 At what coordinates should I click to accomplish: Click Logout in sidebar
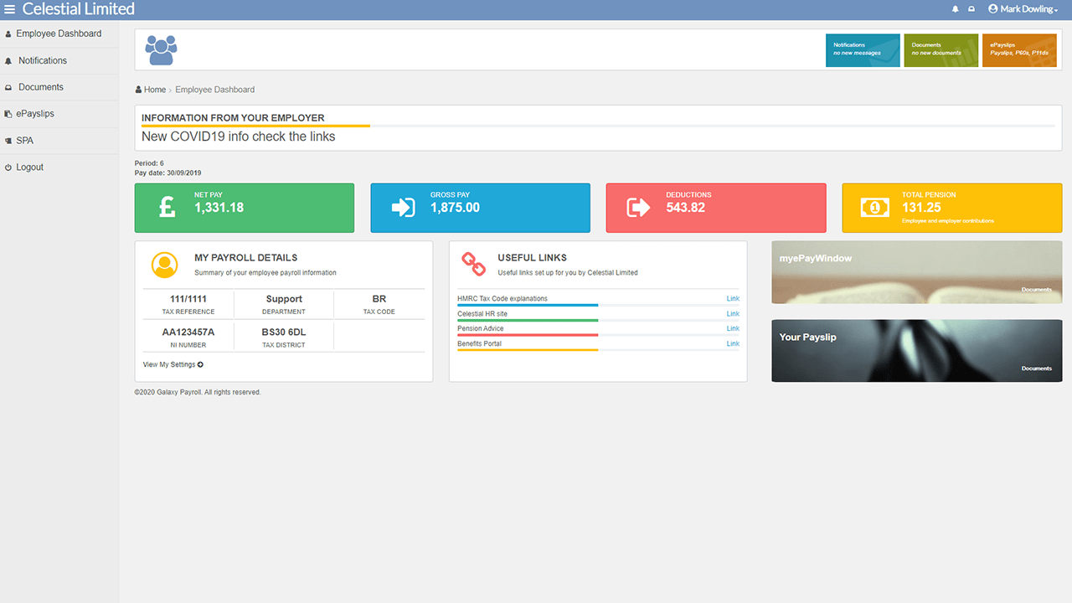pos(59,167)
